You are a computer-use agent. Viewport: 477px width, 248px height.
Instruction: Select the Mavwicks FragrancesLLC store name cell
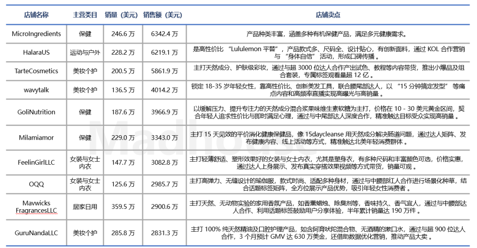pos(36,207)
